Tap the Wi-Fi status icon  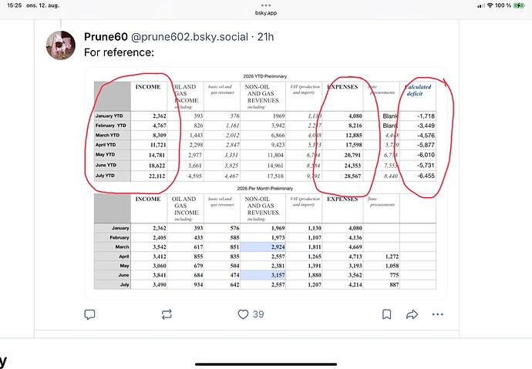pos(490,5)
